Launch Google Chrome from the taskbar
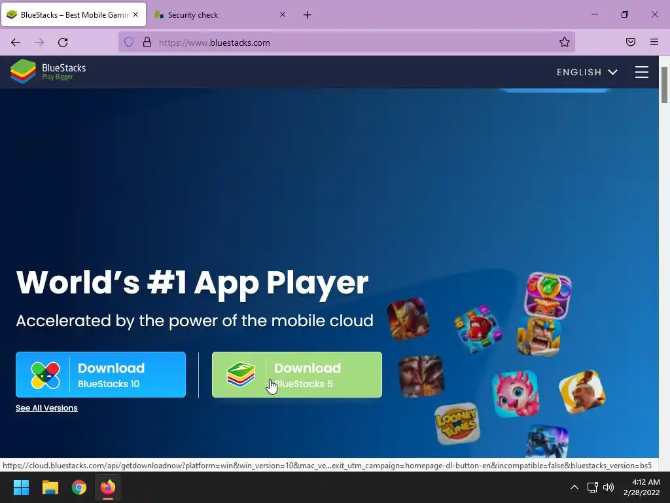Screen dimensions: 670x503 pos(79,487)
